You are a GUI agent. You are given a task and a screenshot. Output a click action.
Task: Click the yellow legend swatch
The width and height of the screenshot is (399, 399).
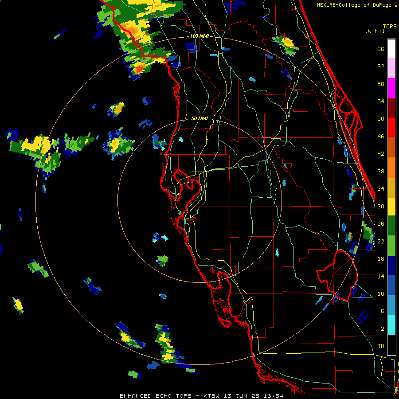pyautogui.click(x=391, y=206)
